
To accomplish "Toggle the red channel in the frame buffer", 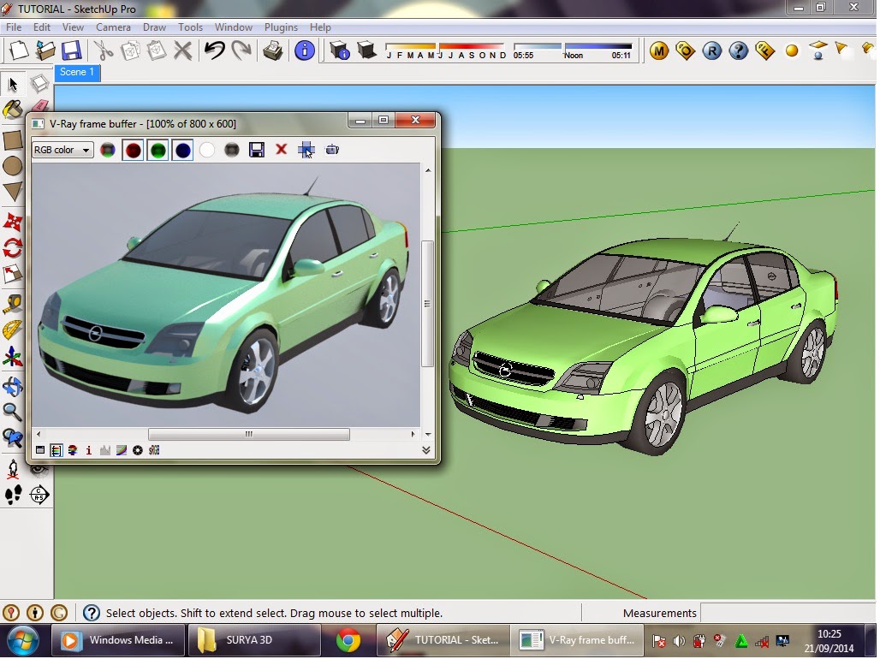I will tap(132, 149).
